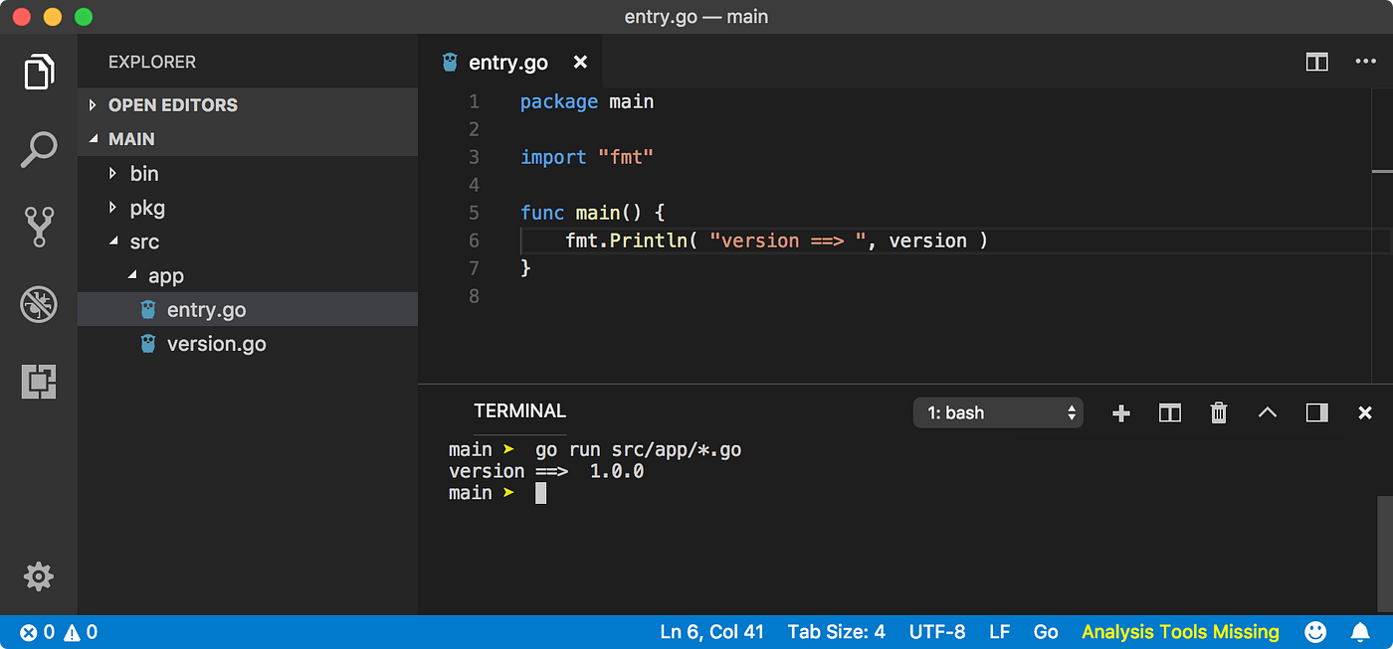Open the Debug view icon
Image resolution: width=1393 pixels, height=649 pixels.
(x=38, y=304)
